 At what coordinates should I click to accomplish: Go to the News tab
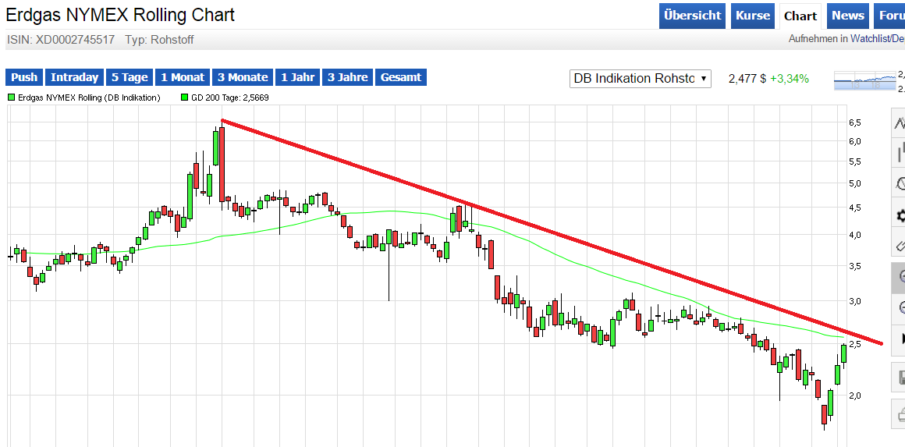[x=847, y=16]
